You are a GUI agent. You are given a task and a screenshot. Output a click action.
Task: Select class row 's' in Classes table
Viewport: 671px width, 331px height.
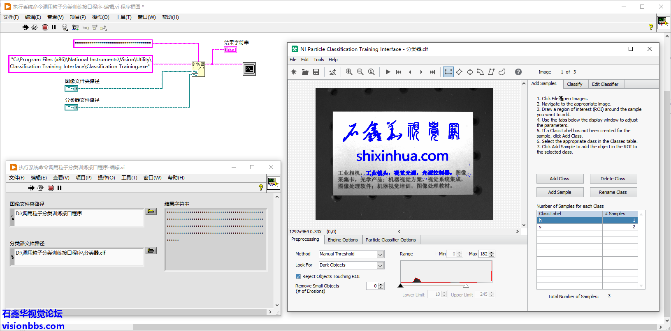pyautogui.click(x=587, y=227)
